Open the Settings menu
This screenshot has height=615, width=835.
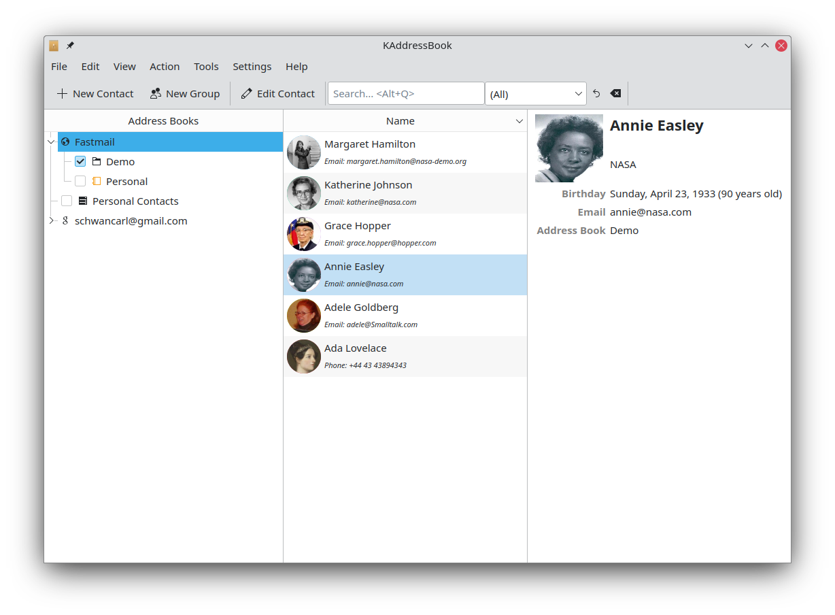tap(252, 67)
